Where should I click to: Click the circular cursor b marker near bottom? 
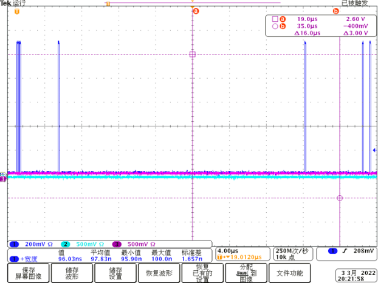[x=340, y=198]
